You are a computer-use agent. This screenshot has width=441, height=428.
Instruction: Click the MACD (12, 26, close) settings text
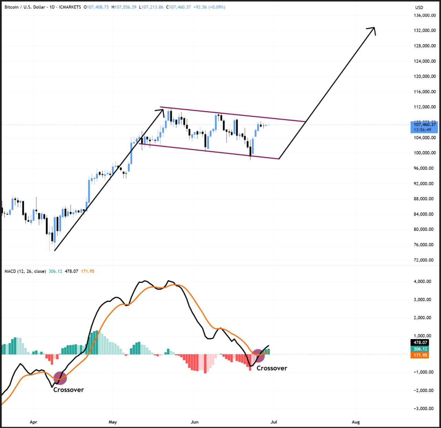[x=25, y=271]
